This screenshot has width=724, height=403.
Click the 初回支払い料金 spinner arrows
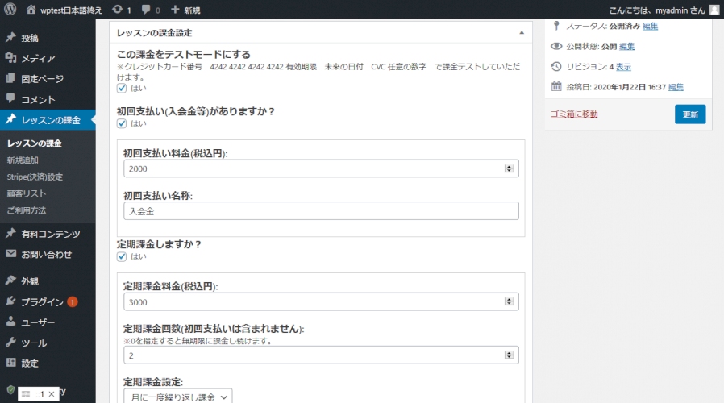pyautogui.click(x=509, y=168)
